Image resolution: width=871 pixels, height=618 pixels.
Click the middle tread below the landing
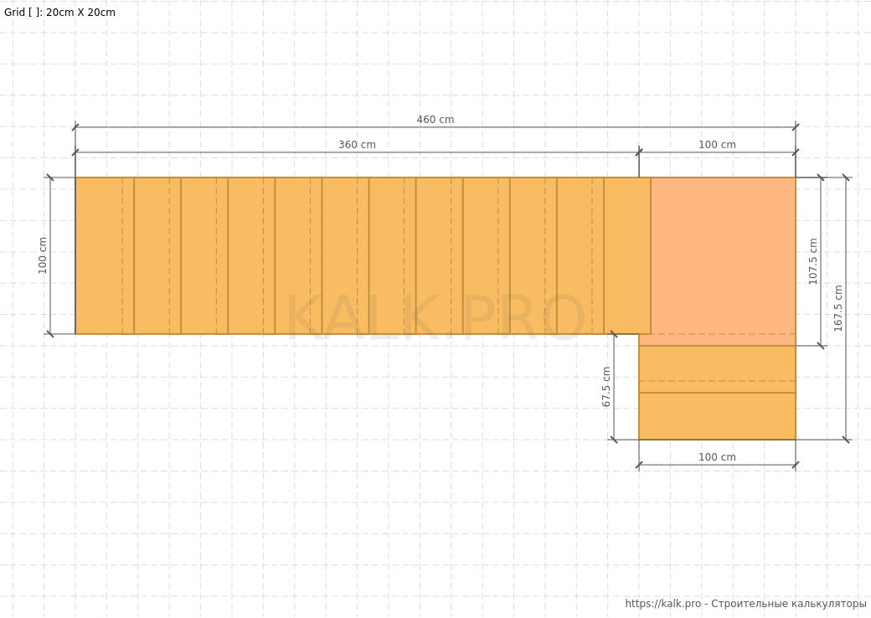[717, 369]
